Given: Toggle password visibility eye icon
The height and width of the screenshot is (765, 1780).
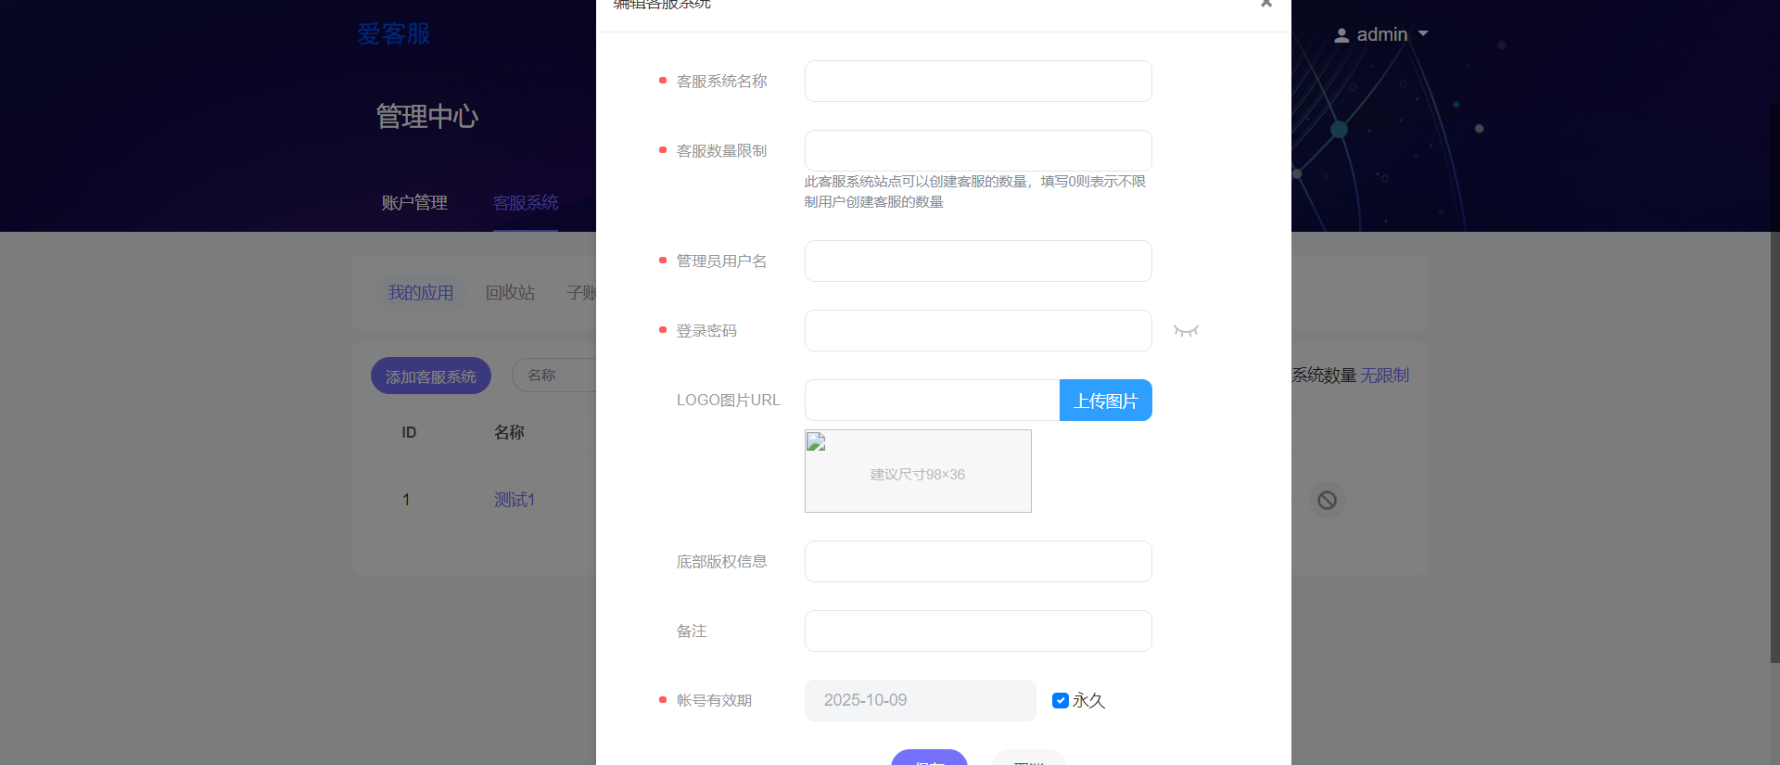Looking at the screenshot, I should (x=1186, y=331).
